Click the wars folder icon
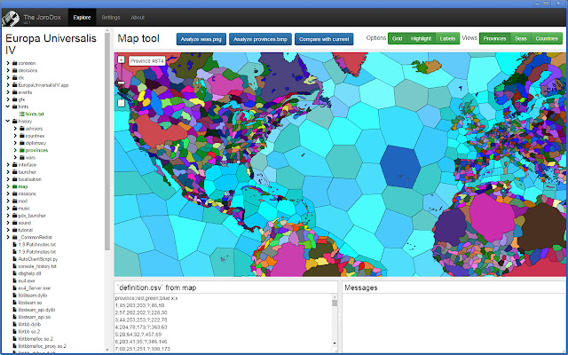568x355 pixels. tap(22, 157)
